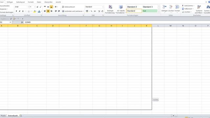This screenshot has width=210, height=118.
Task: Open the fill color dropdown arrow
Action: pyautogui.click(x=37, y=11)
